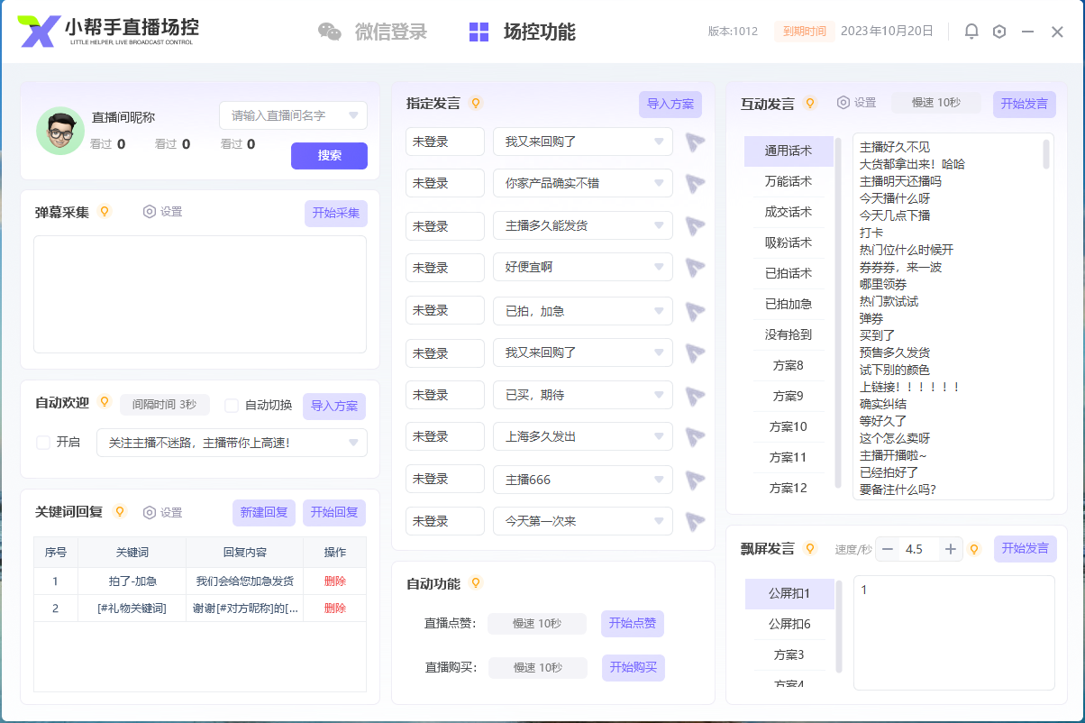Click send icon beside 好便宜啊
This screenshot has height=723, width=1085.
point(694,268)
